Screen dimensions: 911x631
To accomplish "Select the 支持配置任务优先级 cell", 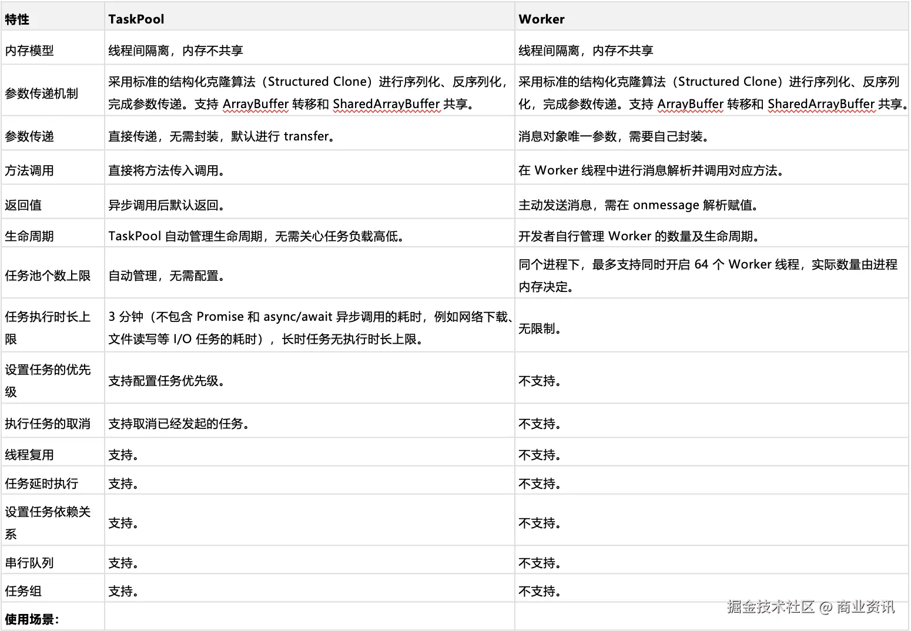I will click(164, 381).
